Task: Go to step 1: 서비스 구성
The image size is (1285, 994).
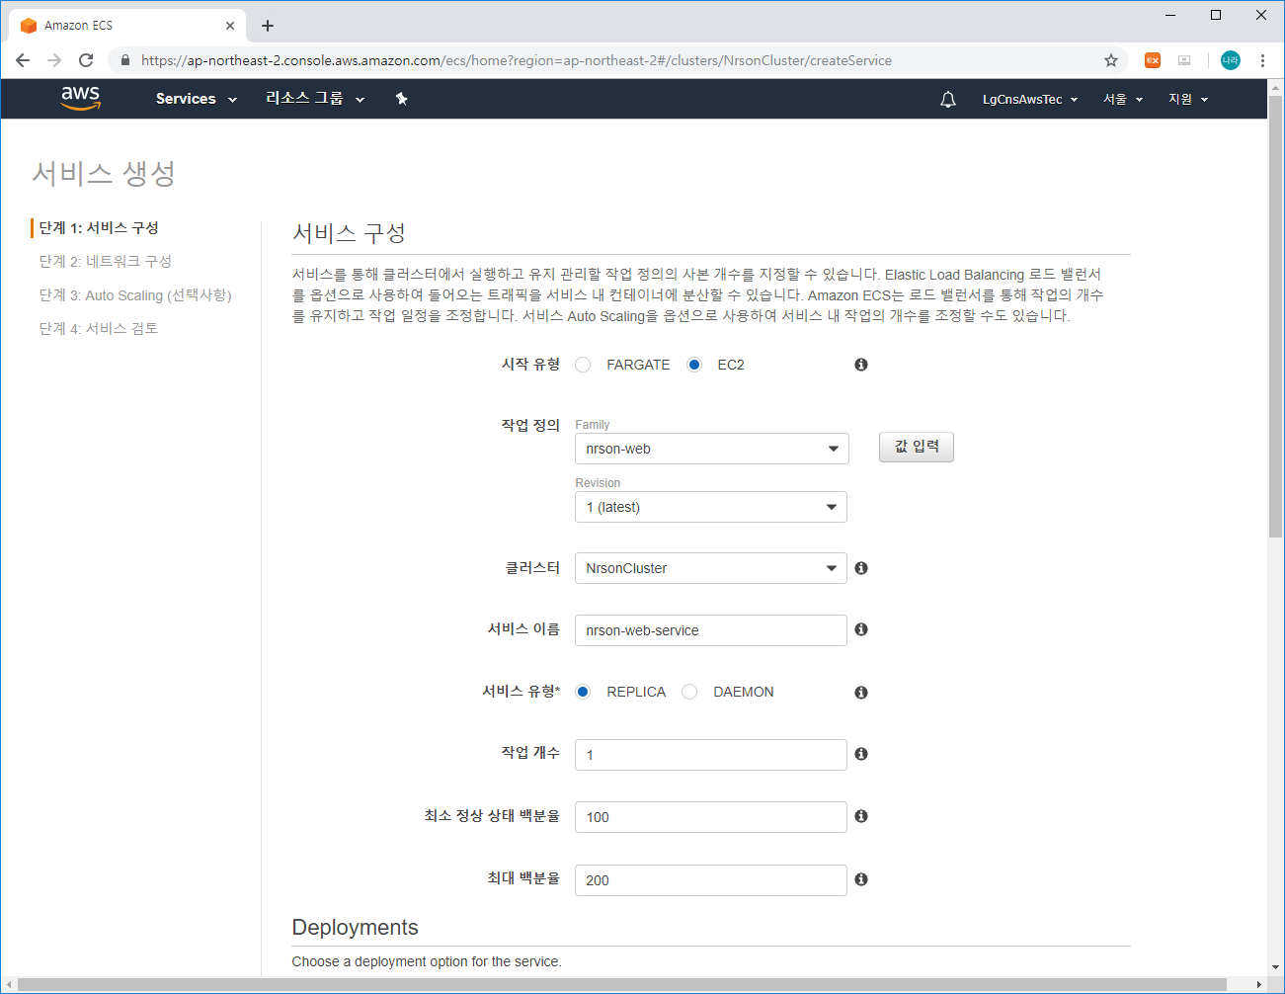Action: tap(99, 228)
